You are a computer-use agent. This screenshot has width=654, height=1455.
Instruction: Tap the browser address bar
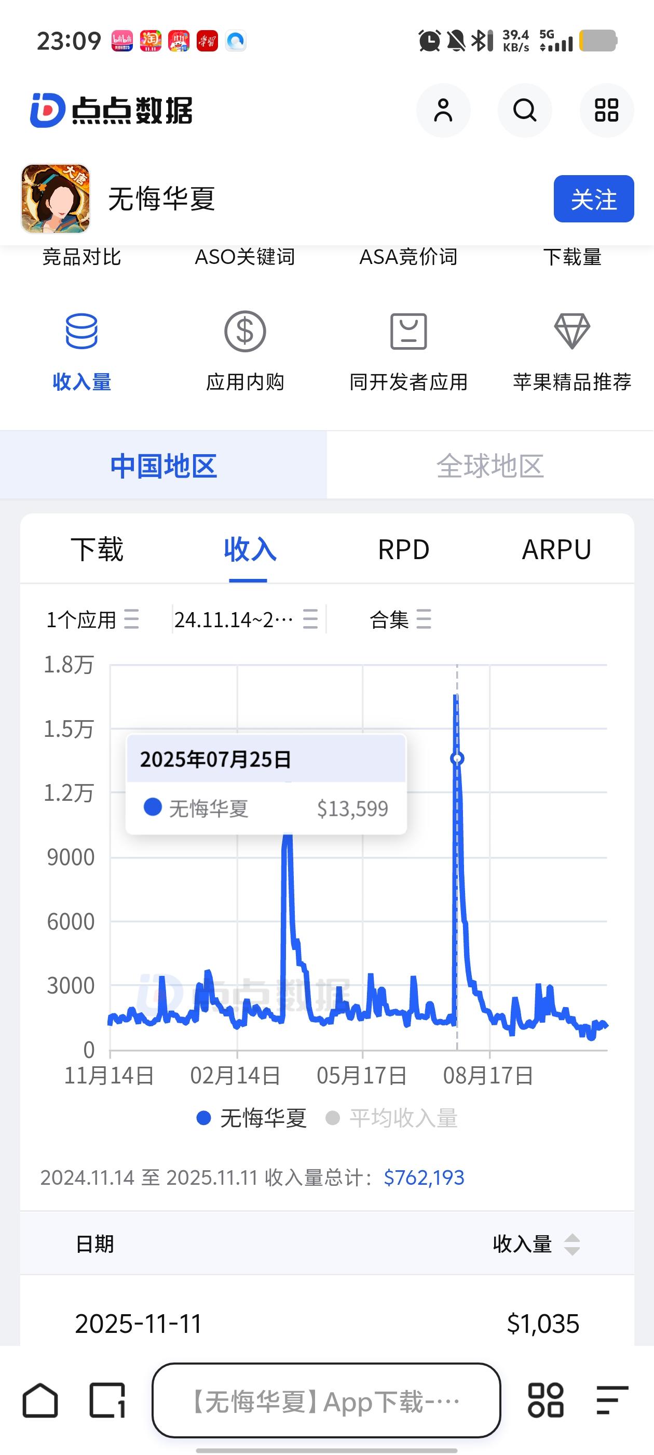[326, 1400]
